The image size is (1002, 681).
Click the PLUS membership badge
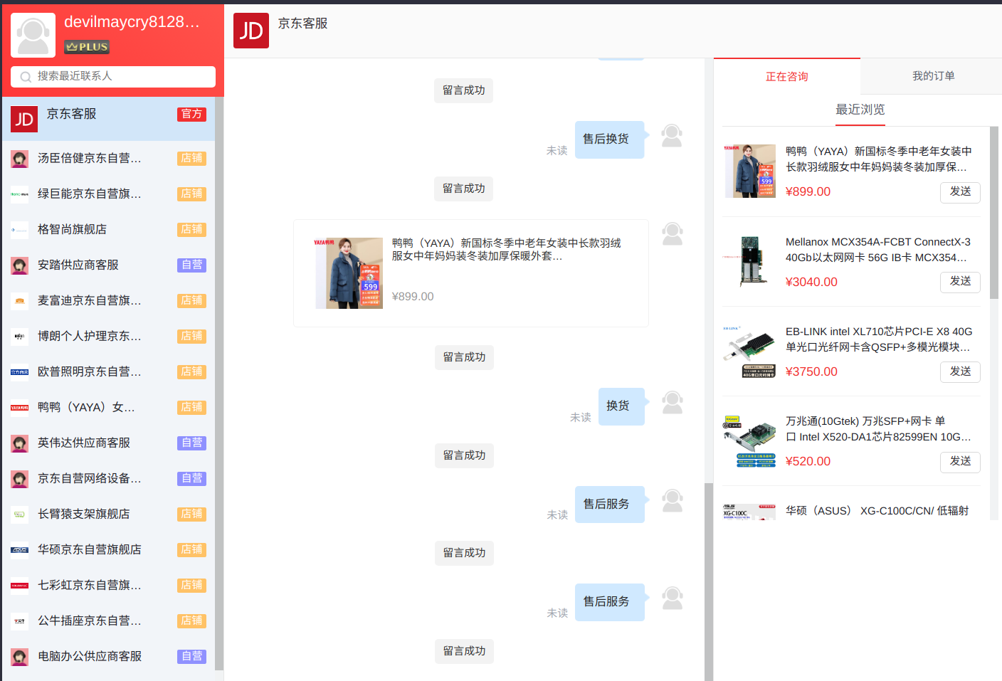[87, 47]
